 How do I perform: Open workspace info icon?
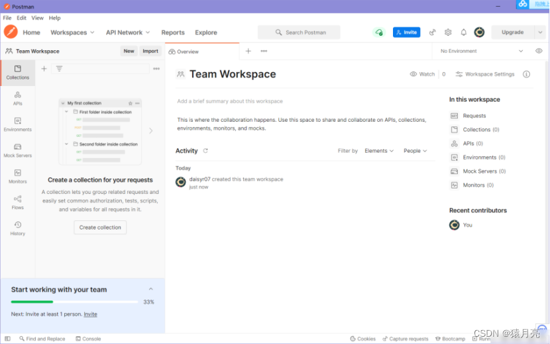[527, 74]
